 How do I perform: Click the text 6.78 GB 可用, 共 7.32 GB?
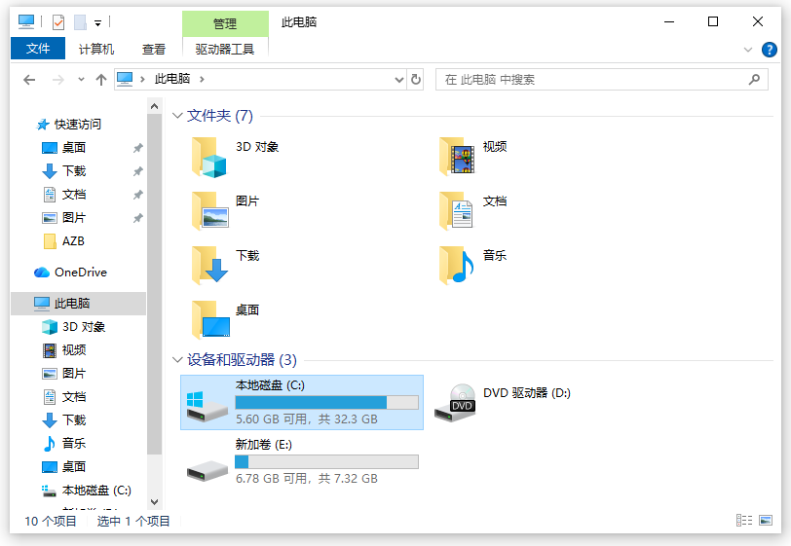307,479
